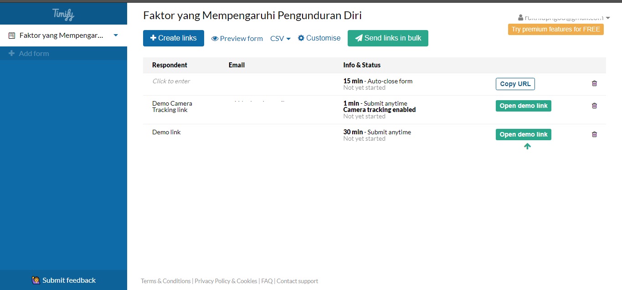This screenshot has height=290, width=622.
Task: Open Terms & Conditions link
Action: point(166,281)
